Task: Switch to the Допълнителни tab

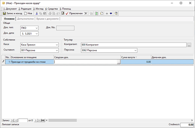Action: (25, 19)
